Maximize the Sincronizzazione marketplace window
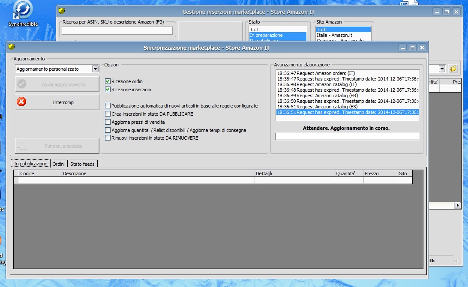Screen dimensions: 468x287 (412, 48)
